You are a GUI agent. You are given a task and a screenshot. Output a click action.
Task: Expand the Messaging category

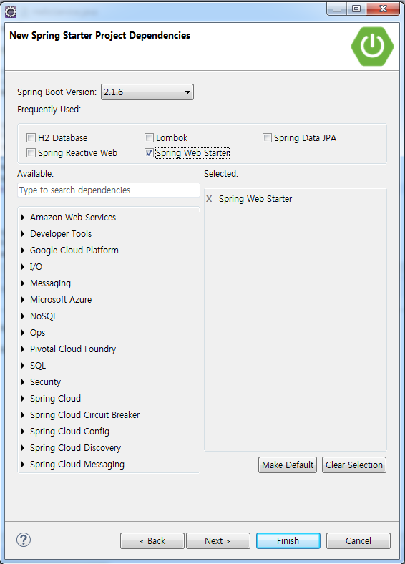[23, 283]
